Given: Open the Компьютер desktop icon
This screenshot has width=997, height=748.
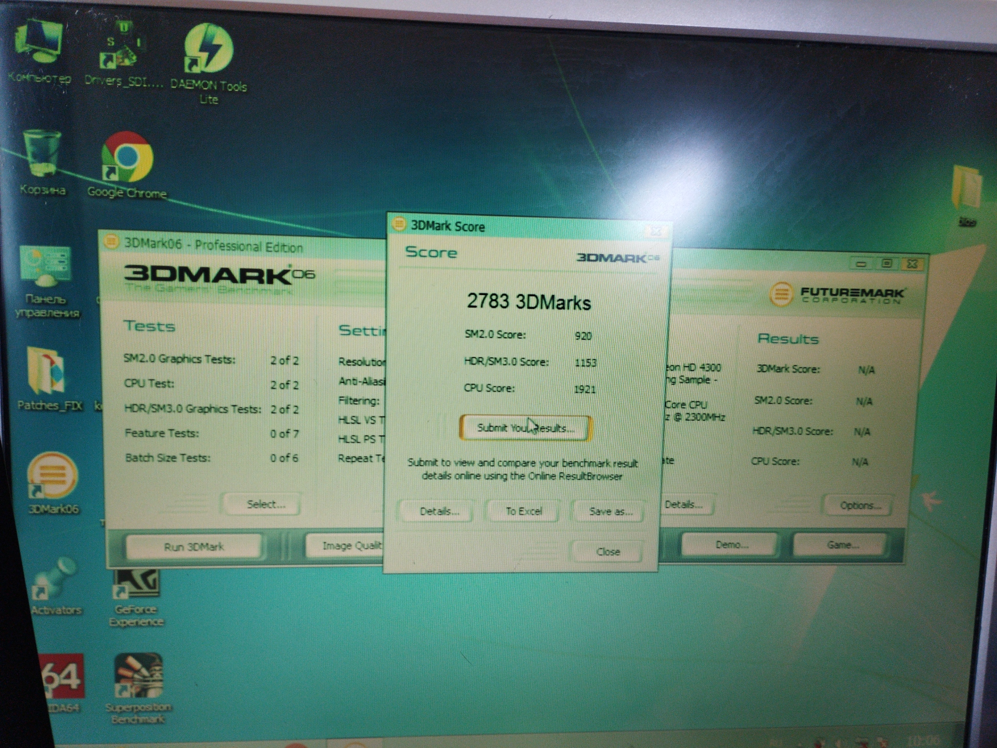Looking at the screenshot, I should [x=39, y=52].
